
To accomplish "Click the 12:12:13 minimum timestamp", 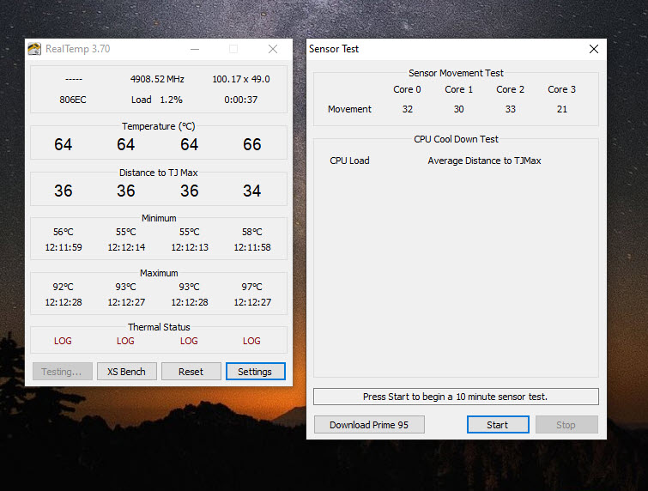I will coord(190,247).
